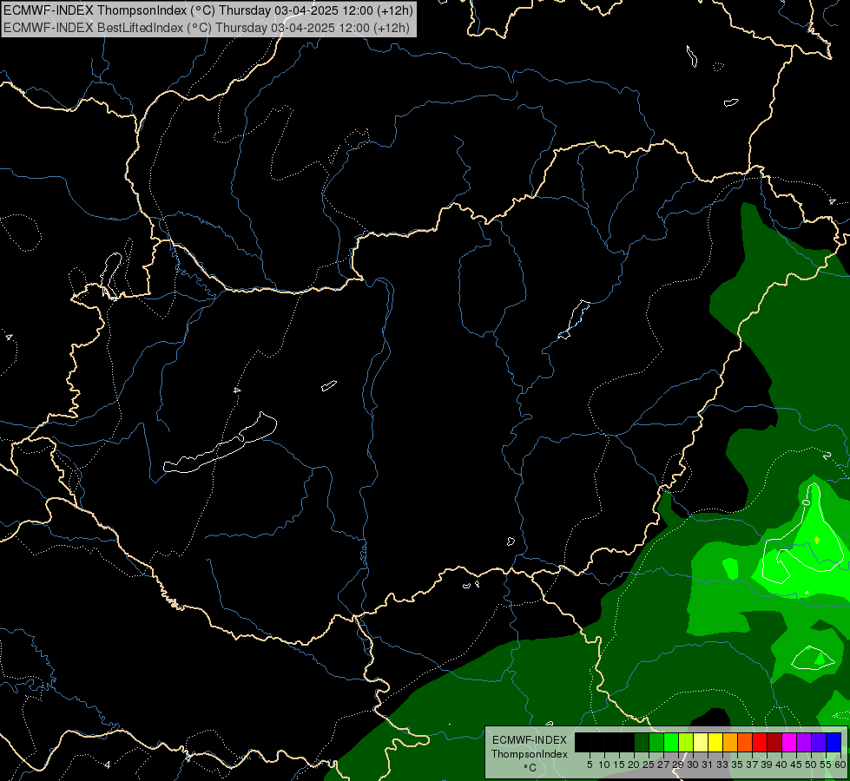
Task: Click the legend label ECMWF-INDEX
Action: (x=530, y=740)
